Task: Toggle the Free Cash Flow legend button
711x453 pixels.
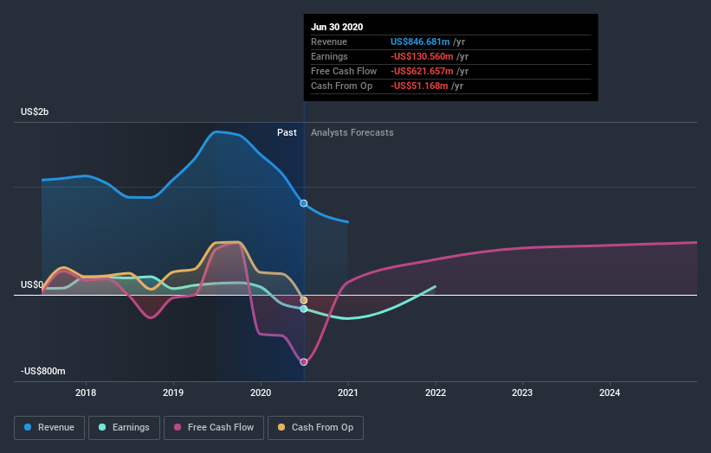Action: click(x=214, y=428)
